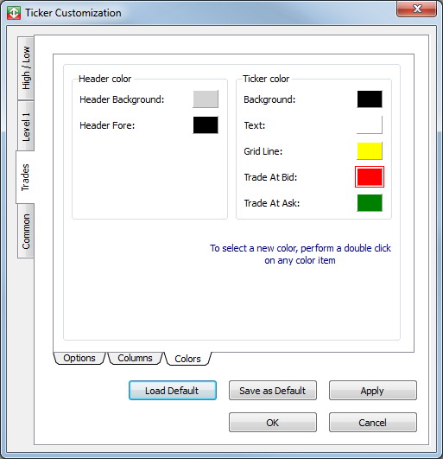Cancel the Ticker Customization dialog

tap(373, 423)
